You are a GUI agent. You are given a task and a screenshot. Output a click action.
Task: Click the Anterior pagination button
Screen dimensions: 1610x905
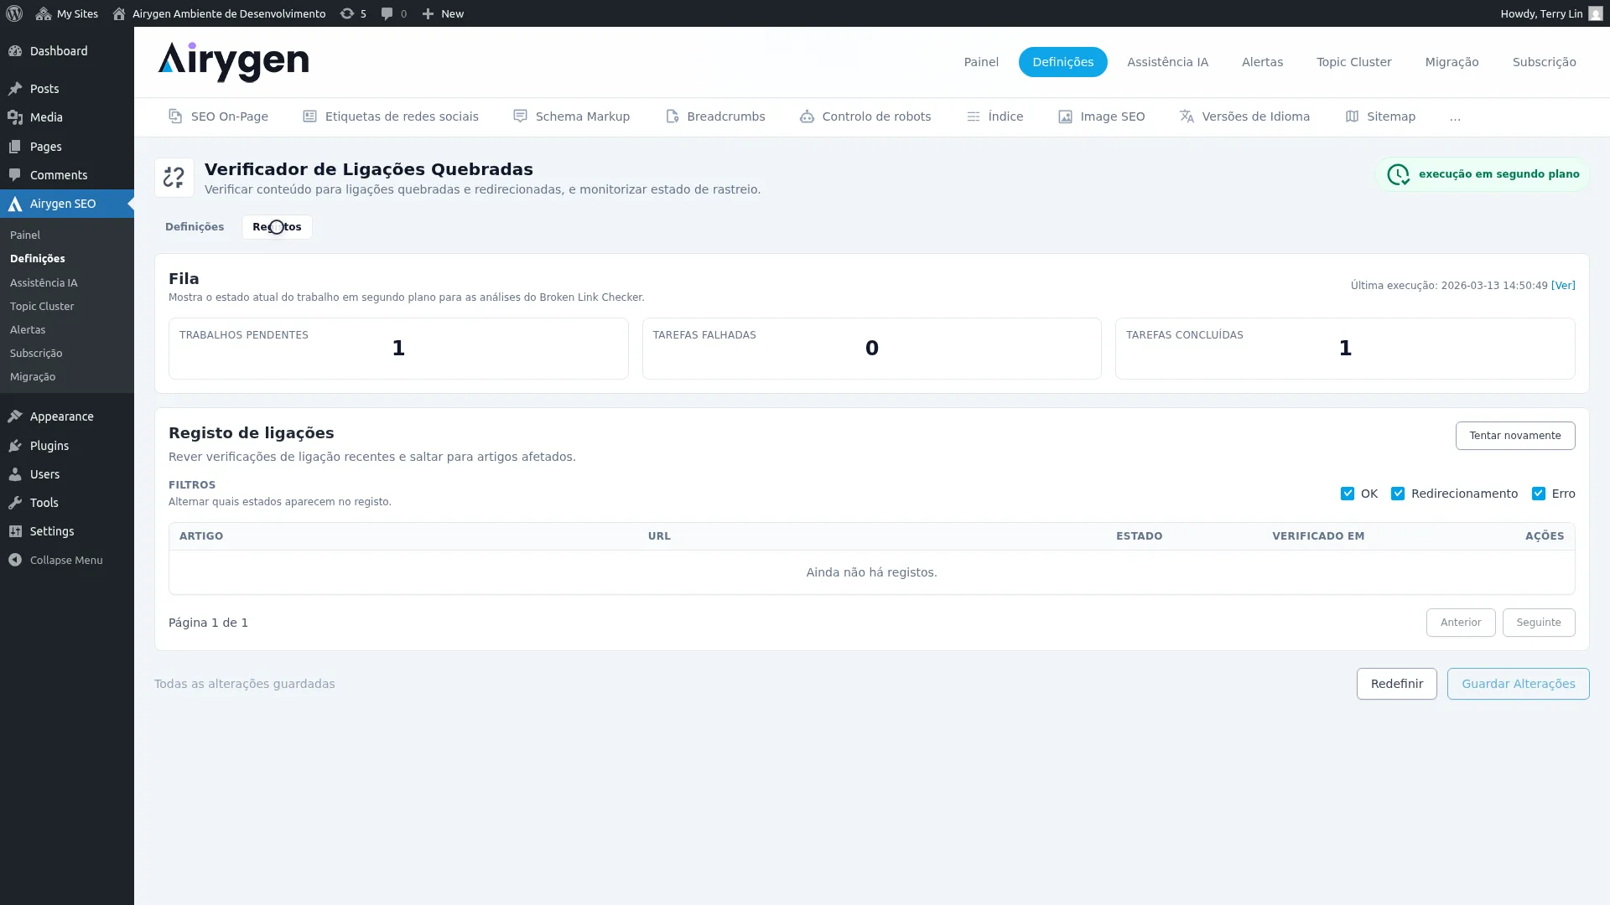tap(1460, 623)
